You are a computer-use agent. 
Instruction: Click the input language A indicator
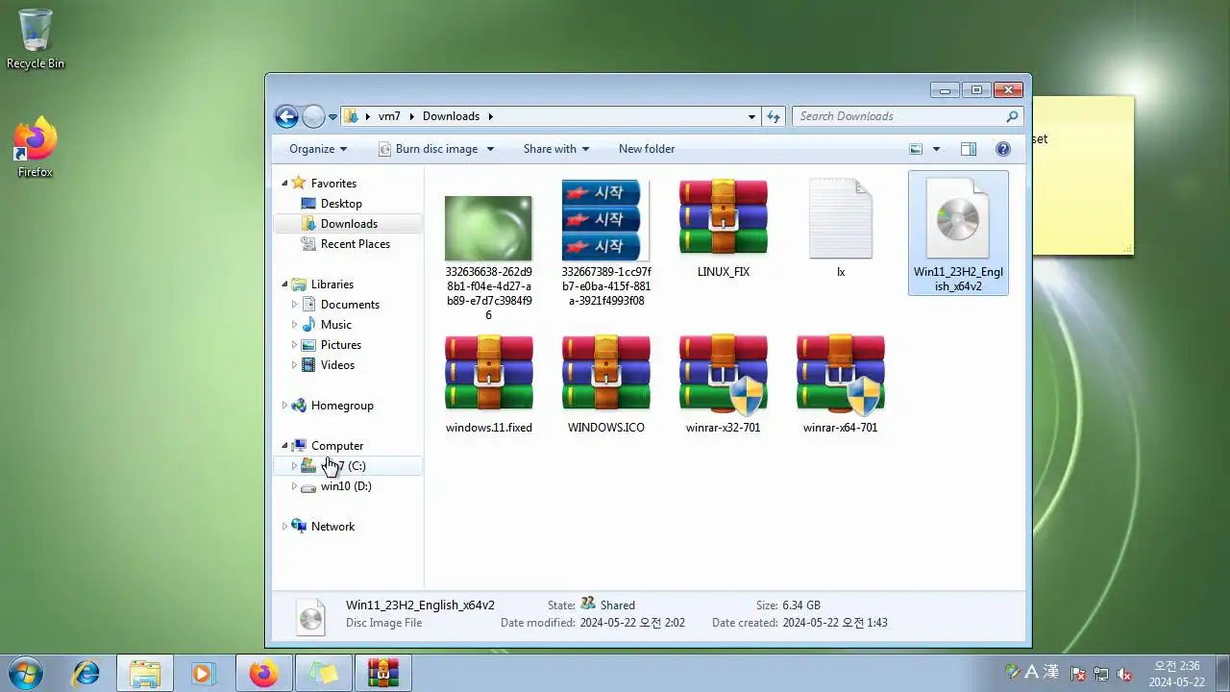point(1032,672)
